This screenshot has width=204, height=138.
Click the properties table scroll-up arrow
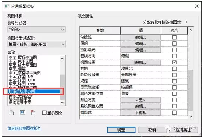[x=191, y=30]
